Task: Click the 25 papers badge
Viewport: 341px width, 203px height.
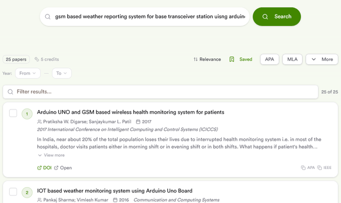Action: point(16,59)
